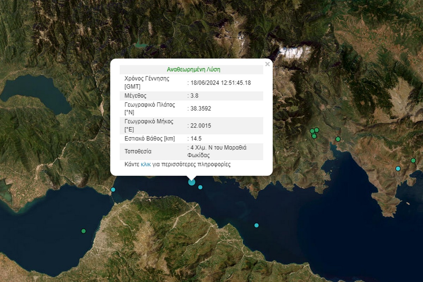Click the lone green marker above the northern bay
Image resolution: width=423 pixels, height=282 pixels.
(338, 139)
